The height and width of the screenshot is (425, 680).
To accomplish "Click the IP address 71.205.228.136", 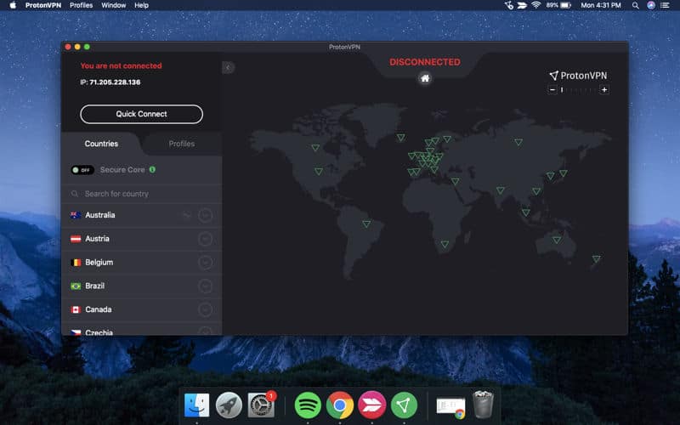I will pos(115,82).
